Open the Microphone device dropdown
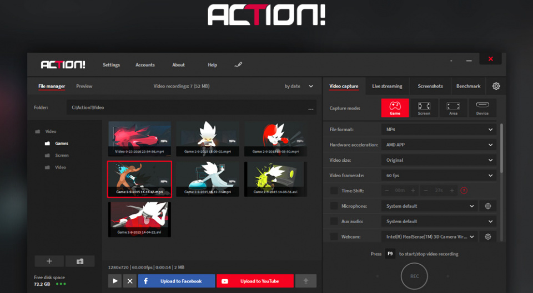 point(430,206)
